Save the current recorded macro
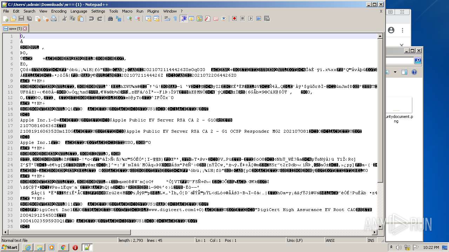449x252 pixels. pyautogui.click(x=267, y=19)
